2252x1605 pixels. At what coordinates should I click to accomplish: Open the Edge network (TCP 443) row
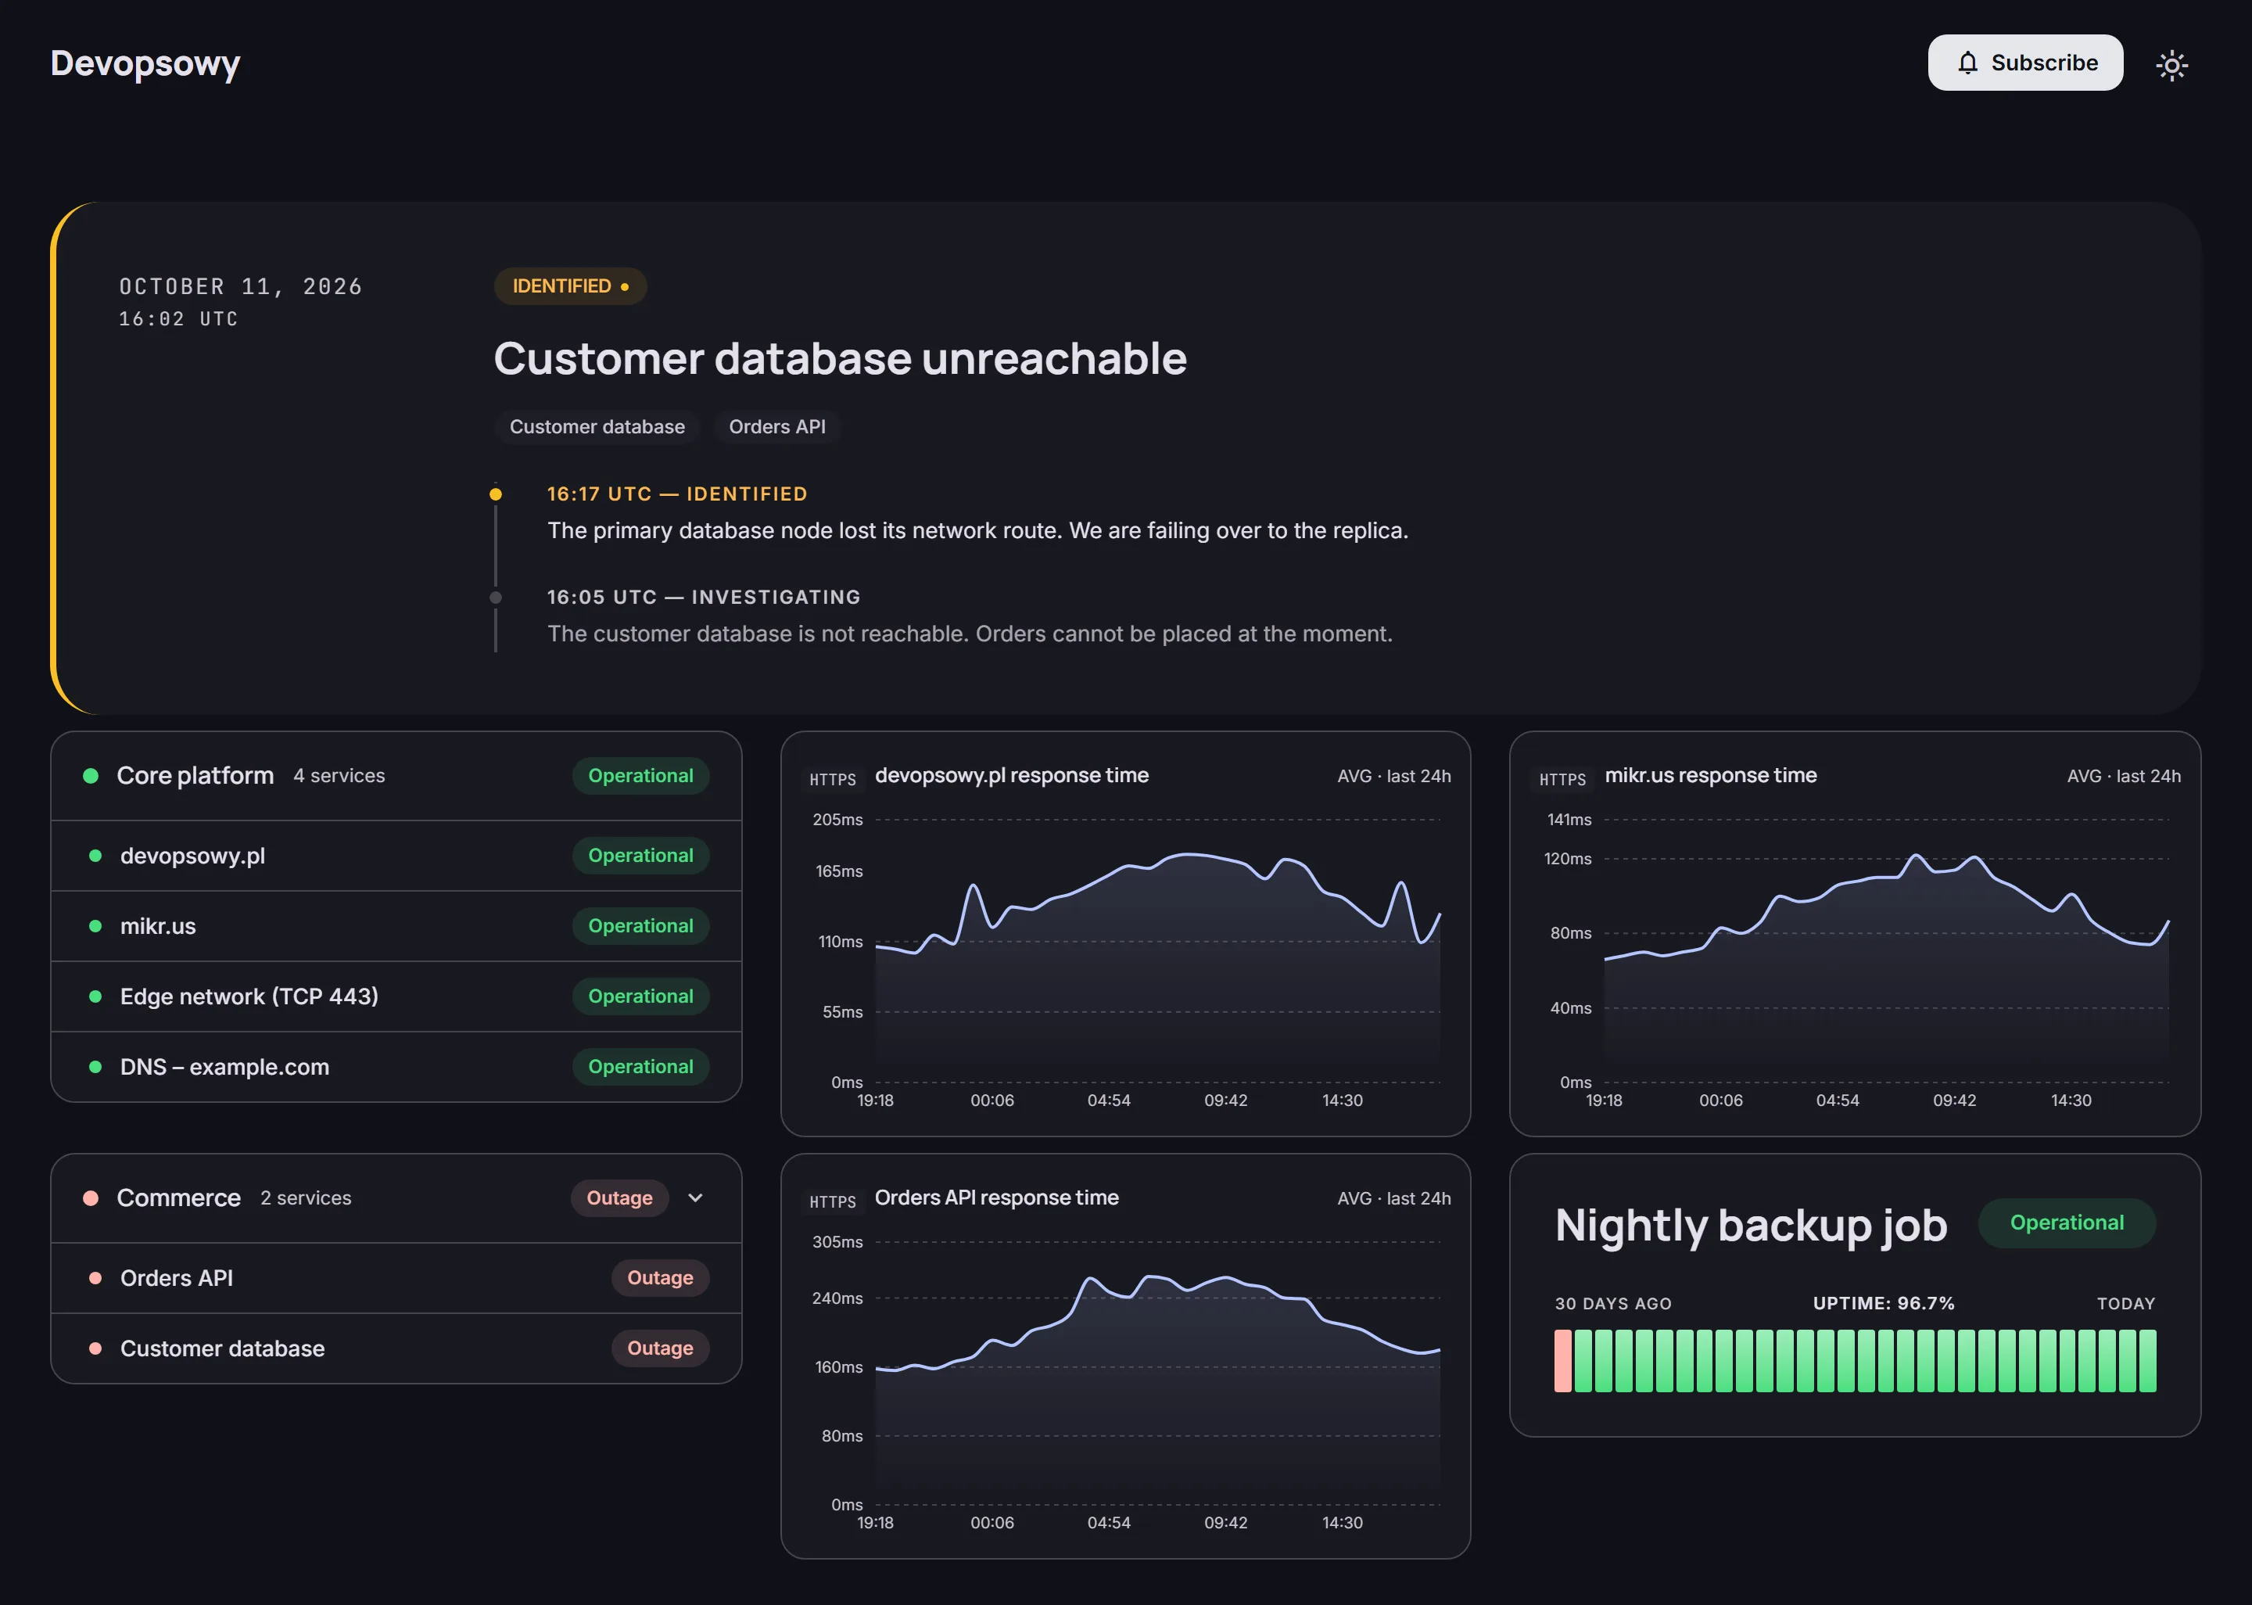(x=396, y=996)
